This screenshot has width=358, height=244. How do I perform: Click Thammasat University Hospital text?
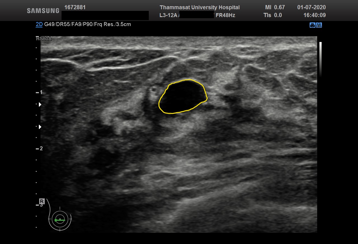(199, 7)
